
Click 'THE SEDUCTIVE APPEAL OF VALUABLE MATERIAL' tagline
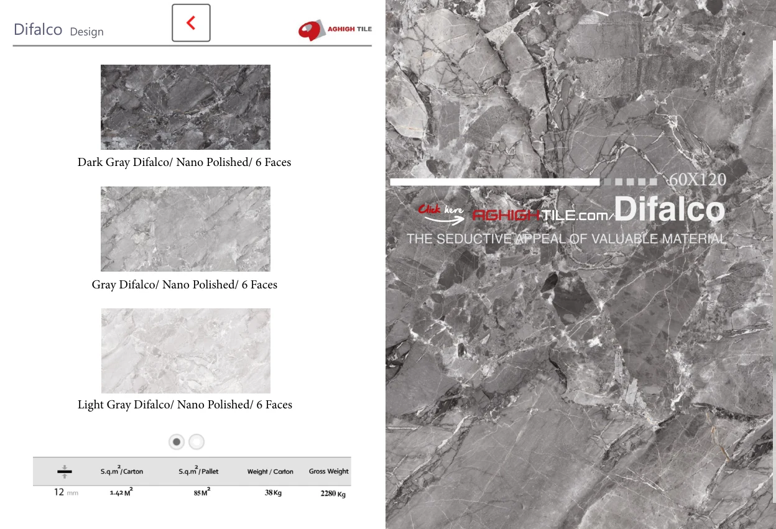click(x=566, y=239)
